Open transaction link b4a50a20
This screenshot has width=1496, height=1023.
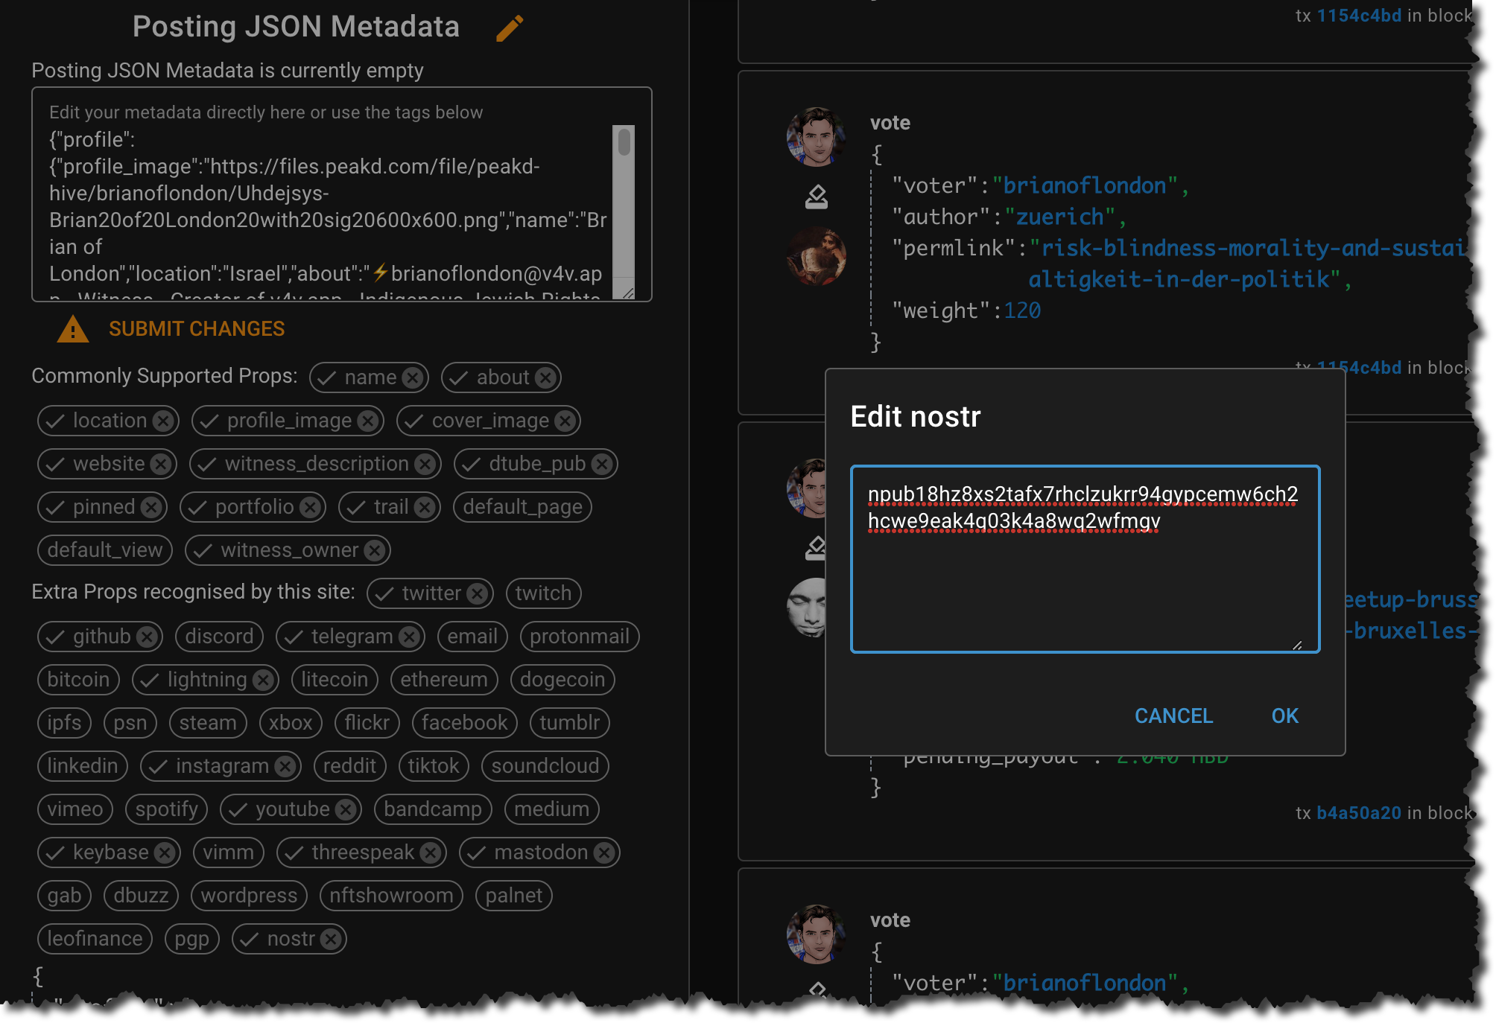[x=1359, y=813]
